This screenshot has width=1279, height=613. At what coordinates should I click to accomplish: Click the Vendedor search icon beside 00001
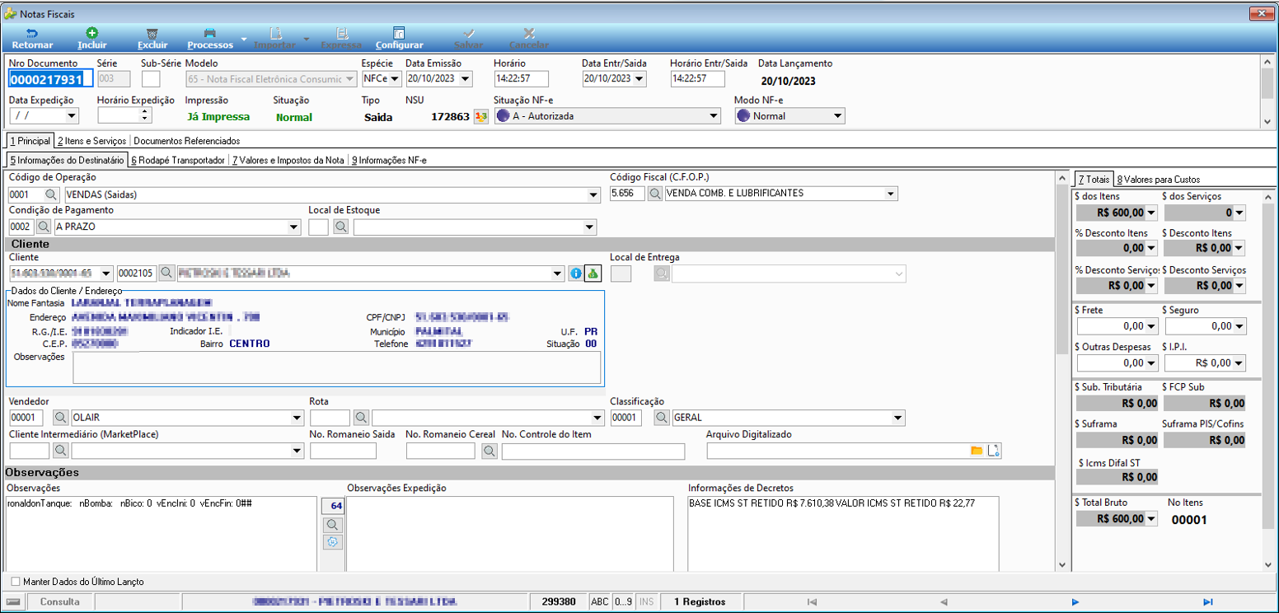pyautogui.click(x=60, y=418)
